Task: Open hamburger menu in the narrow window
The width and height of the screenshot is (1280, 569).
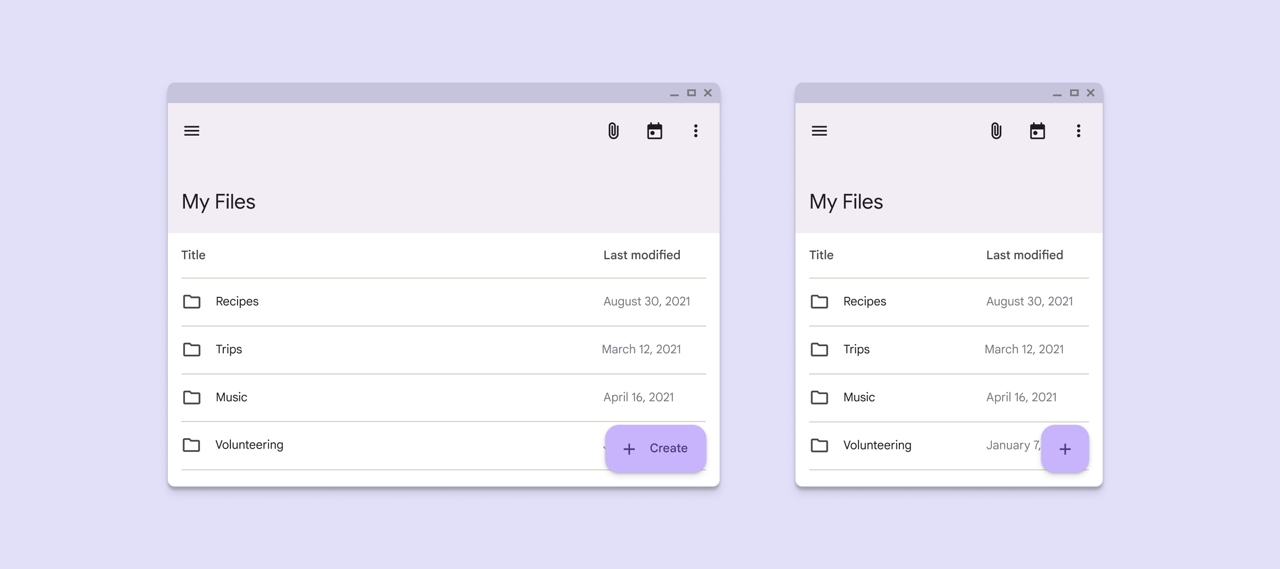Action: (819, 131)
